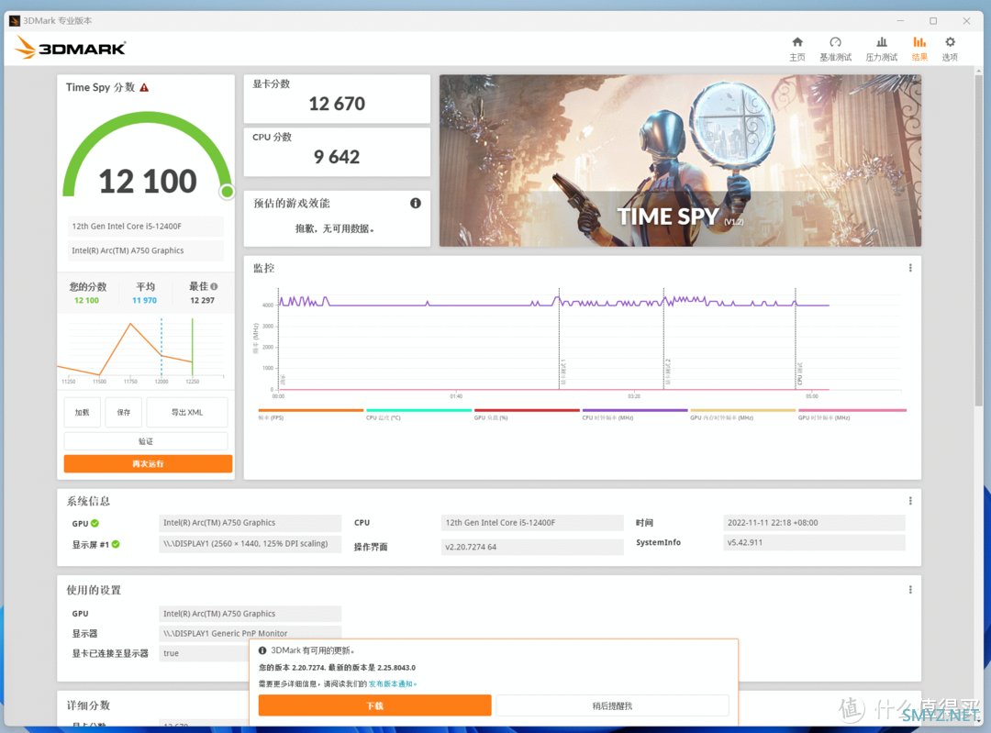Click the info icon beside 最佳
The image size is (991, 733).
coord(214,286)
